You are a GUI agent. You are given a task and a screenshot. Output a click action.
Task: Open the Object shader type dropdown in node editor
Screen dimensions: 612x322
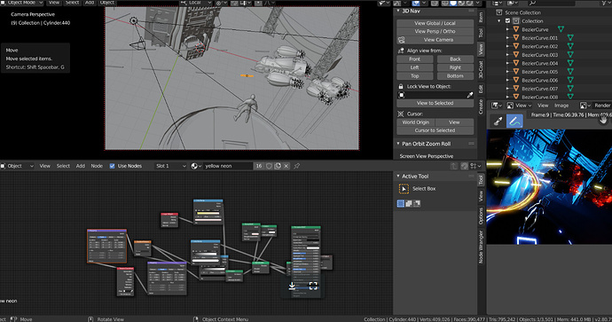(18, 166)
